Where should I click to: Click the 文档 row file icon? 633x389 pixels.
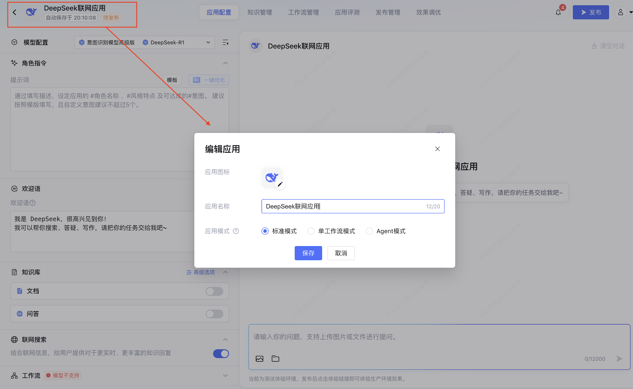point(19,291)
